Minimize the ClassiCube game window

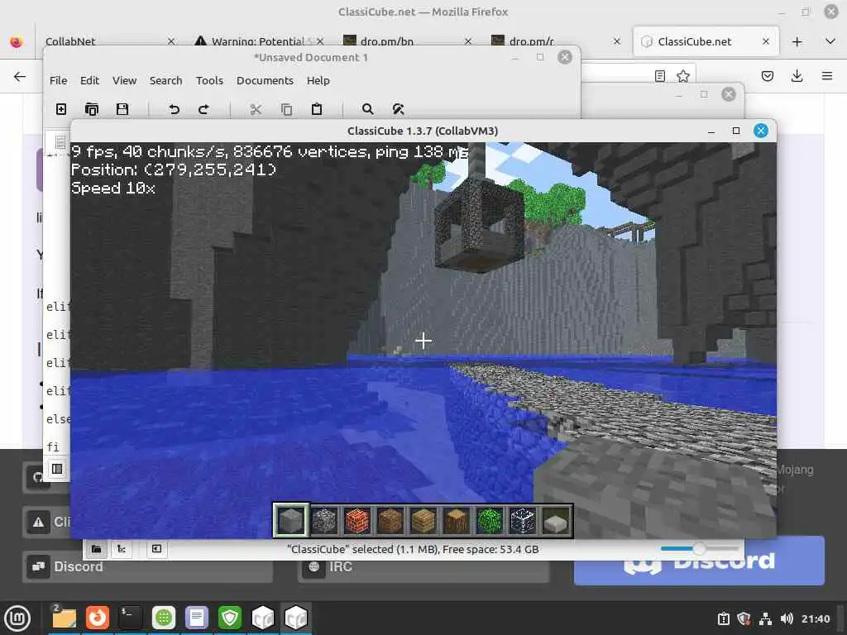pos(711,131)
